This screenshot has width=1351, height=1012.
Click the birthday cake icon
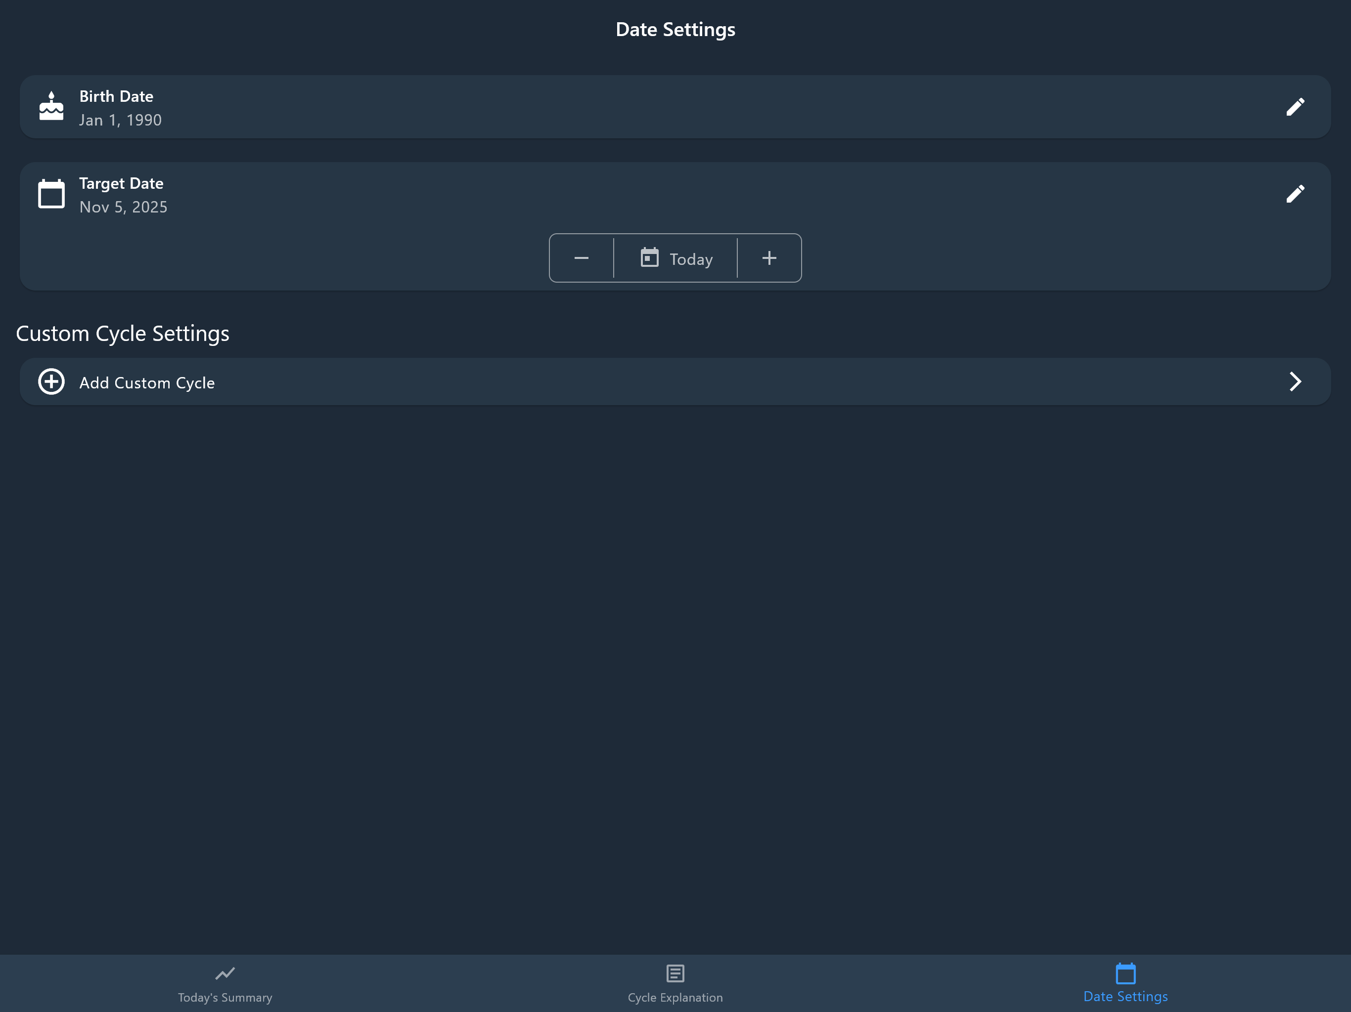[x=51, y=106]
